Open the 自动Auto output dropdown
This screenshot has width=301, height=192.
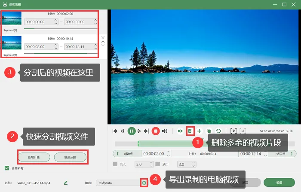click(x=119, y=183)
